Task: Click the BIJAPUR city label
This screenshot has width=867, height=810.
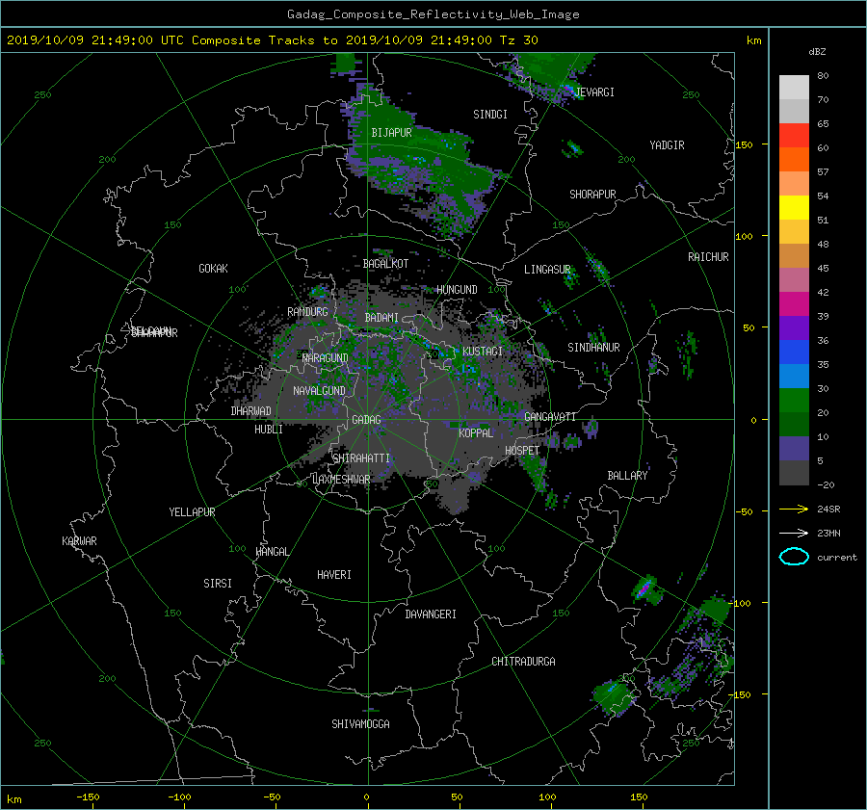Action: point(391,133)
